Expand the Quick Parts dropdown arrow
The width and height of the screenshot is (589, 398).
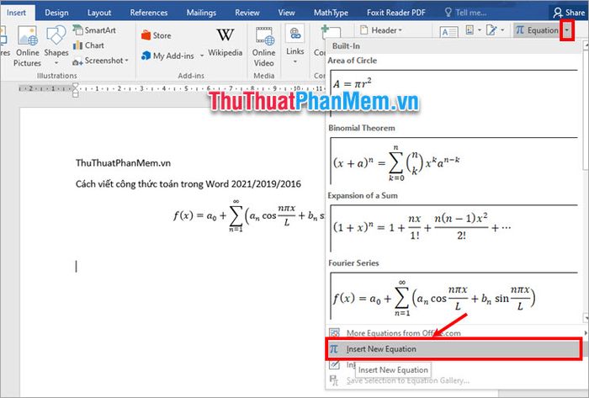coord(480,30)
